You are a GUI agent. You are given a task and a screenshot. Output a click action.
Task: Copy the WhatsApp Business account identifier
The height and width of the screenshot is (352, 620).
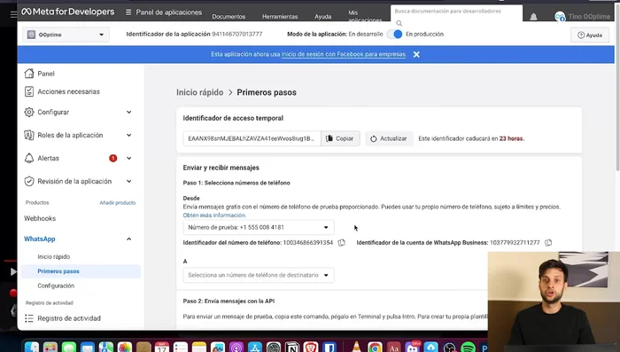[548, 242]
